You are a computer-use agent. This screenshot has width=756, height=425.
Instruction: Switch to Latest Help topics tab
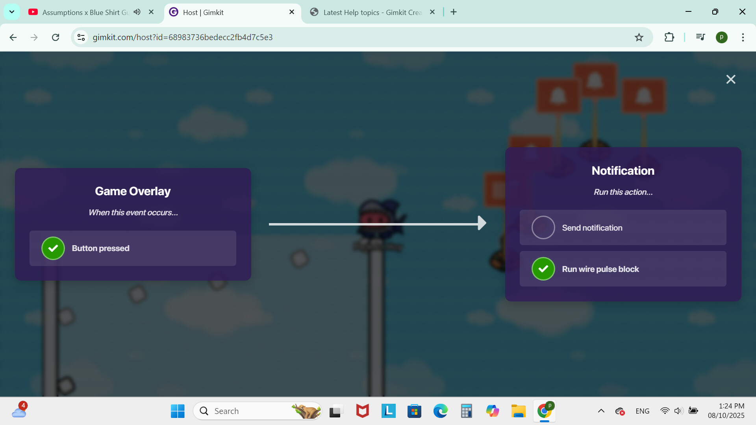click(370, 12)
